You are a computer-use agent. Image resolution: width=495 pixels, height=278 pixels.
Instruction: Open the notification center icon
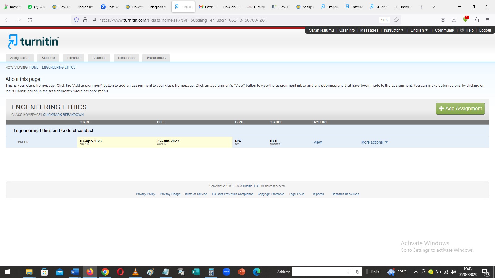pos(485,272)
